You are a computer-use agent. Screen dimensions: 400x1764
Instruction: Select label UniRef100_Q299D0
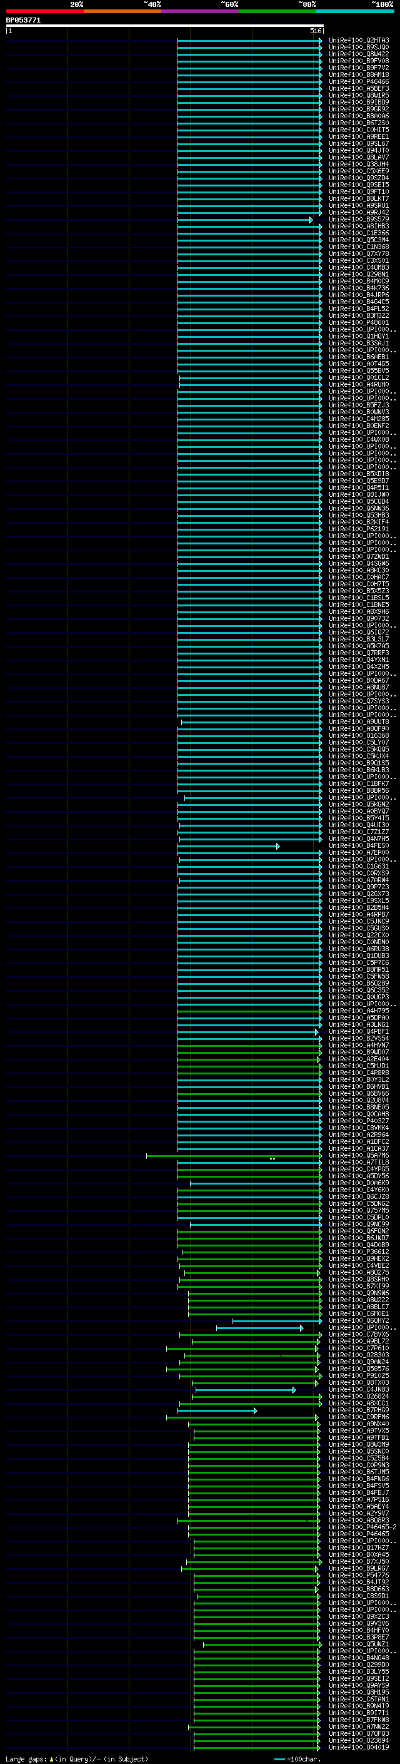[359, 1665]
